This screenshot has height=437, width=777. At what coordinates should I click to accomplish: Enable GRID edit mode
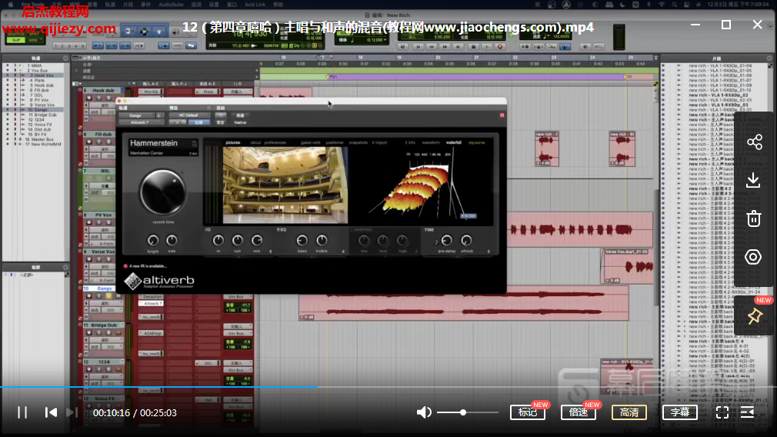coord(33,40)
